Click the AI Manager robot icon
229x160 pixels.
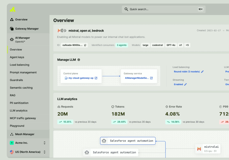coord(12,39)
